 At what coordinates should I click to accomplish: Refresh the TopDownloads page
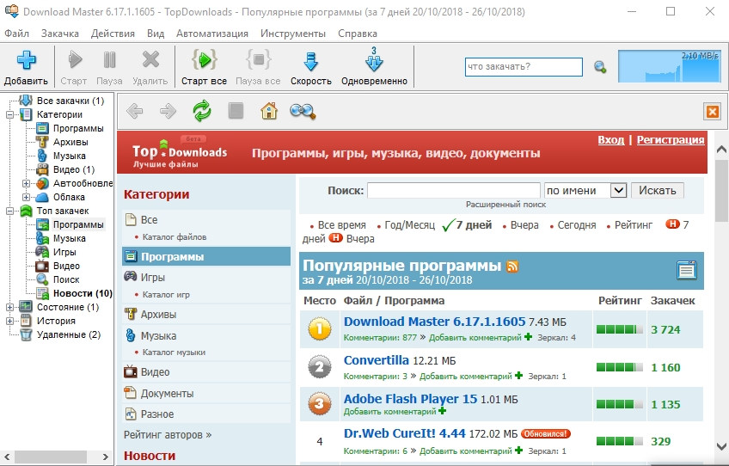pyautogui.click(x=202, y=111)
